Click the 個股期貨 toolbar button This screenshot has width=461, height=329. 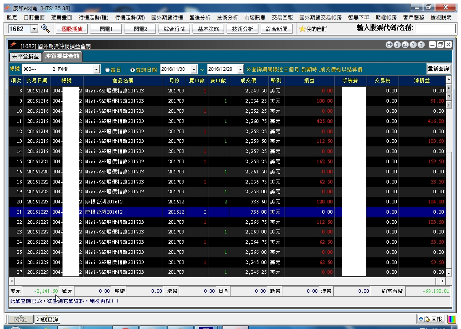[72, 29]
